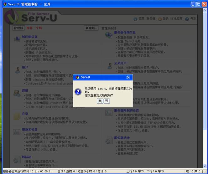Screen dimensions: 208x174
Task: Open the 帮助 header menu
Action: pos(193,18)
